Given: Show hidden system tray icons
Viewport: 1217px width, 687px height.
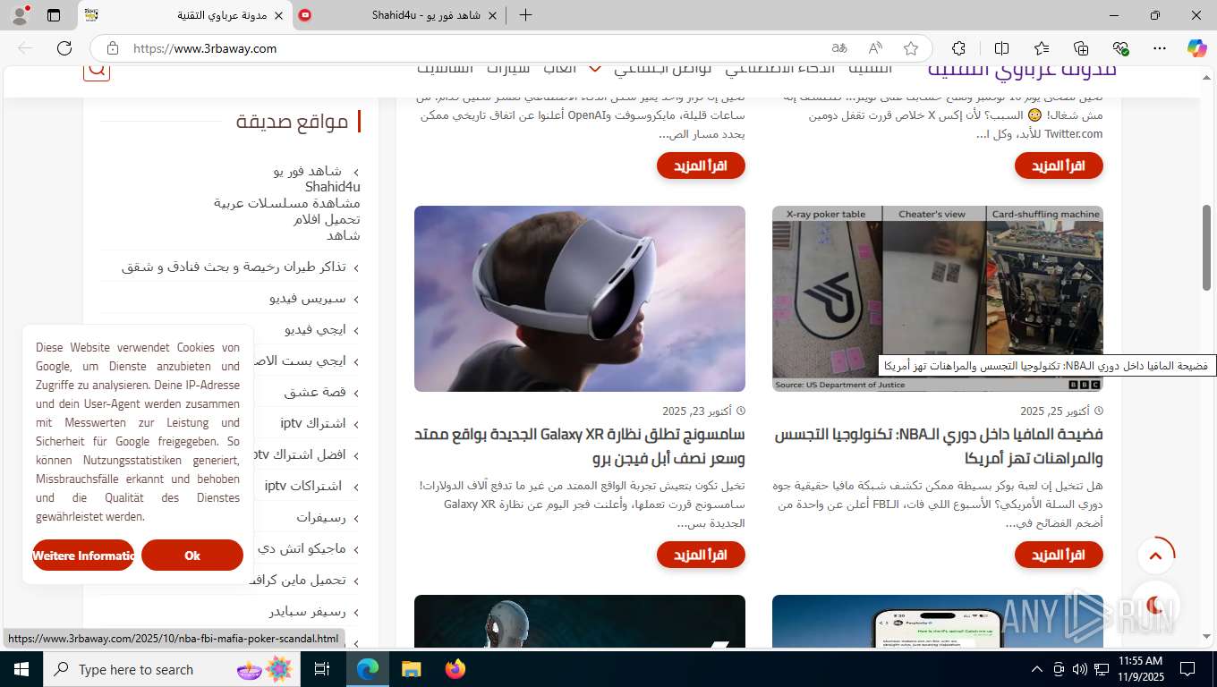Looking at the screenshot, I should coord(1037,669).
